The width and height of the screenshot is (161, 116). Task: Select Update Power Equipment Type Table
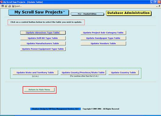tap(43, 49)
